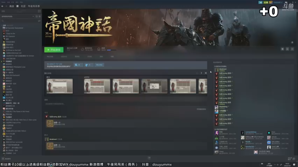
Task: Select the Eastward game entry
Action: pyautogui.click(x=12, y=75)
